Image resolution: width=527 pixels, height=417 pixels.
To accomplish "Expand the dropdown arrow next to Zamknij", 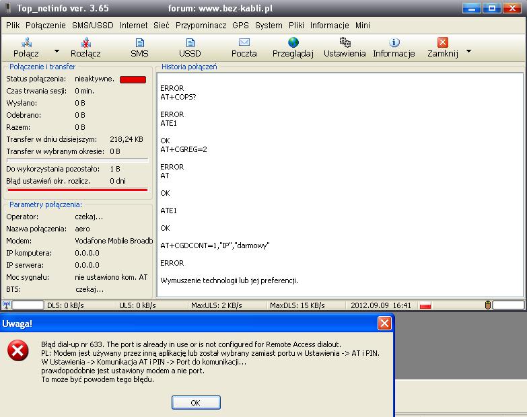I will pyautogui.click(x=468, y=51).
